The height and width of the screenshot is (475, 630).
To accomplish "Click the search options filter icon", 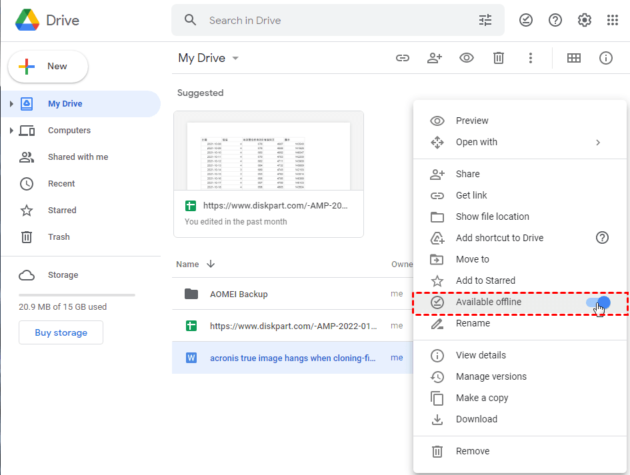I will click(x=485, y=20).
